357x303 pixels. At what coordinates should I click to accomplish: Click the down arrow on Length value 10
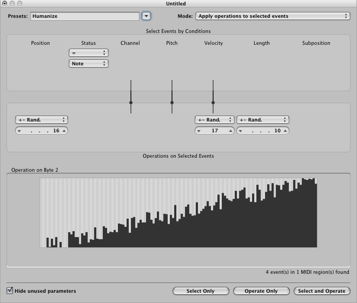[241, 131]
